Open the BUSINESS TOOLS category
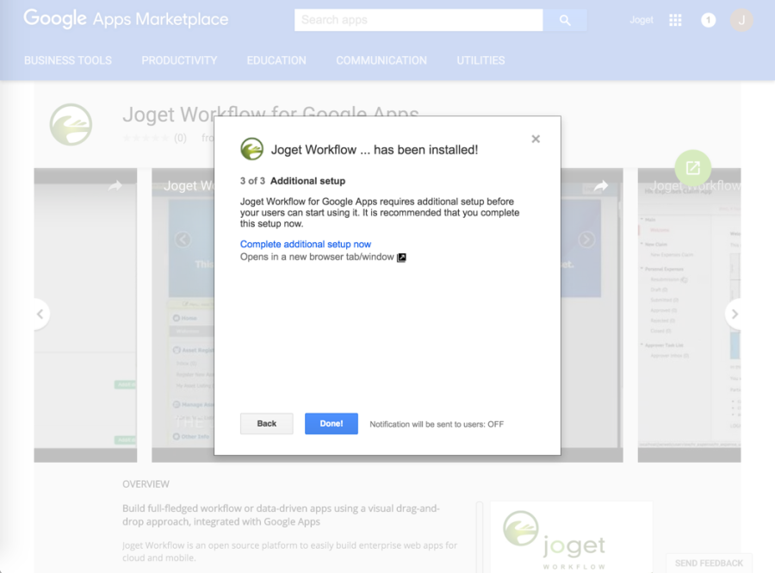The height and width of the screenshot is (573, 775). tap(68, 60)
